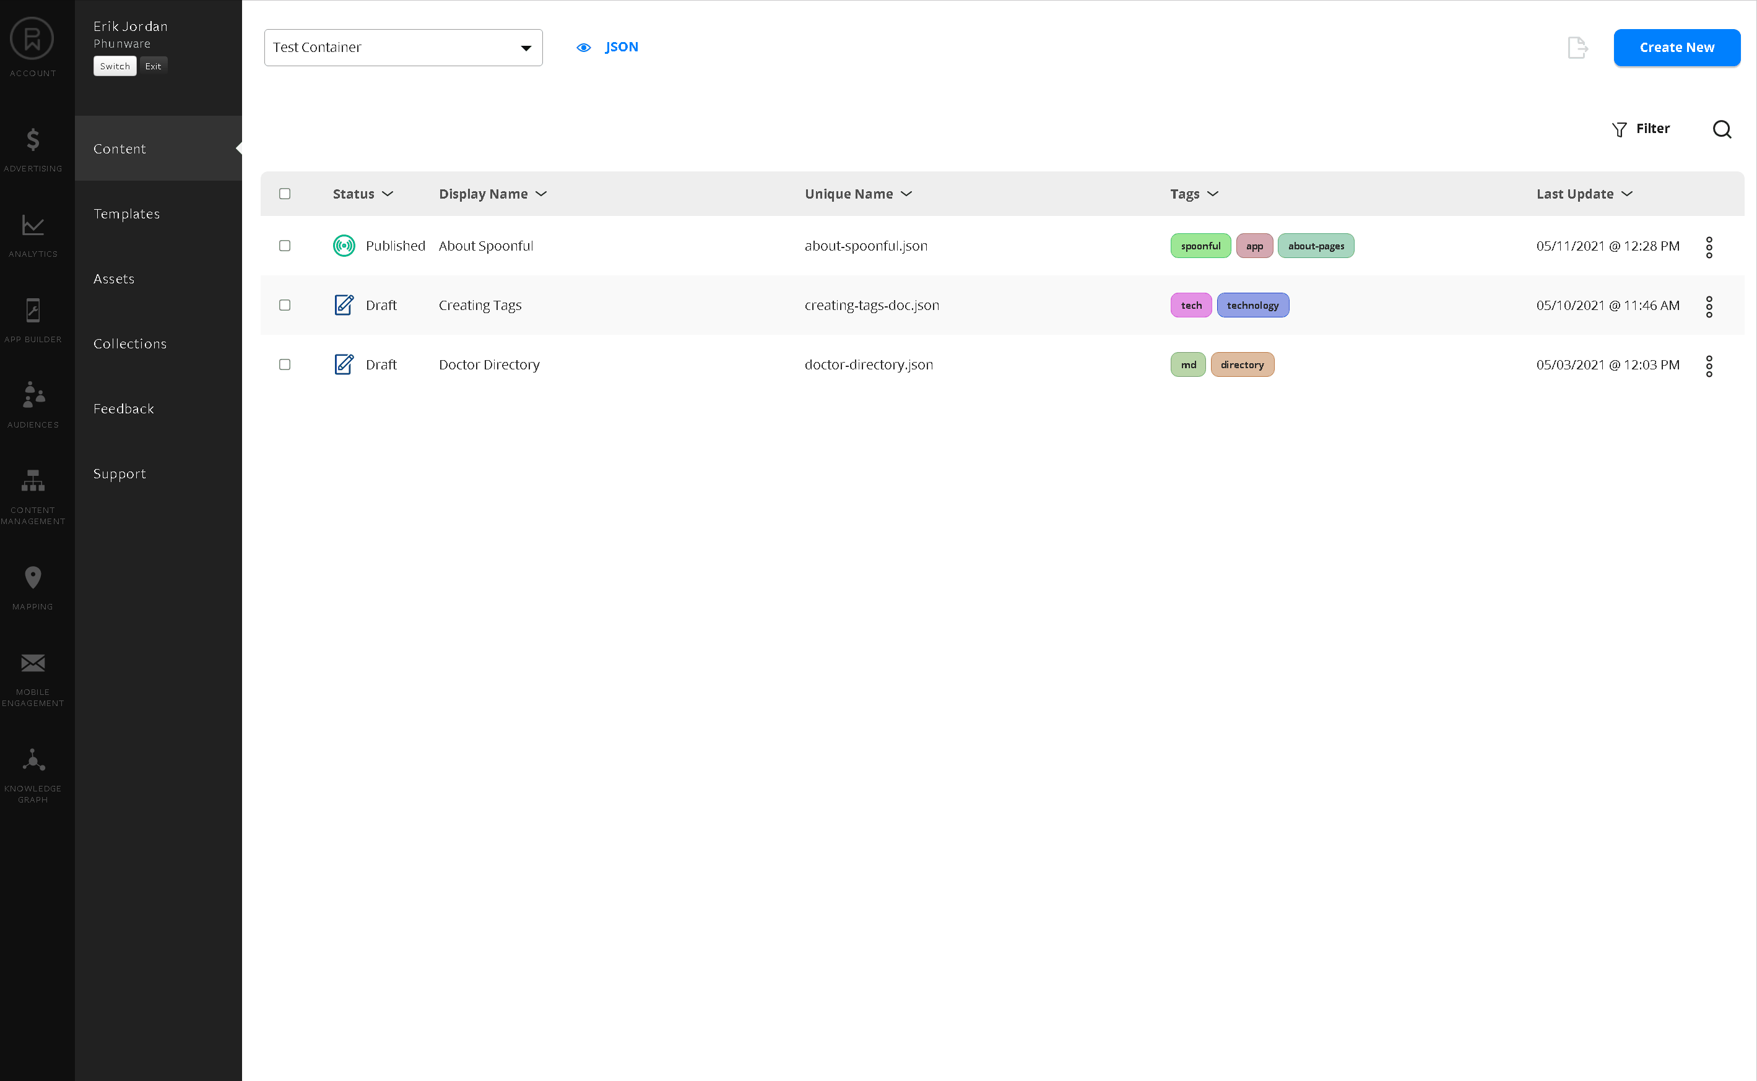1757x1081 pixels.
Task: Check the Doctor Directory row checkbox
Action: [285, 364]
